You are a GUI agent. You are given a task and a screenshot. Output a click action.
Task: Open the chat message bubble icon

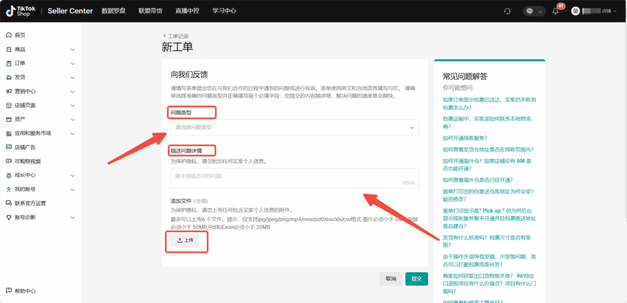click(x=530, y=11)
